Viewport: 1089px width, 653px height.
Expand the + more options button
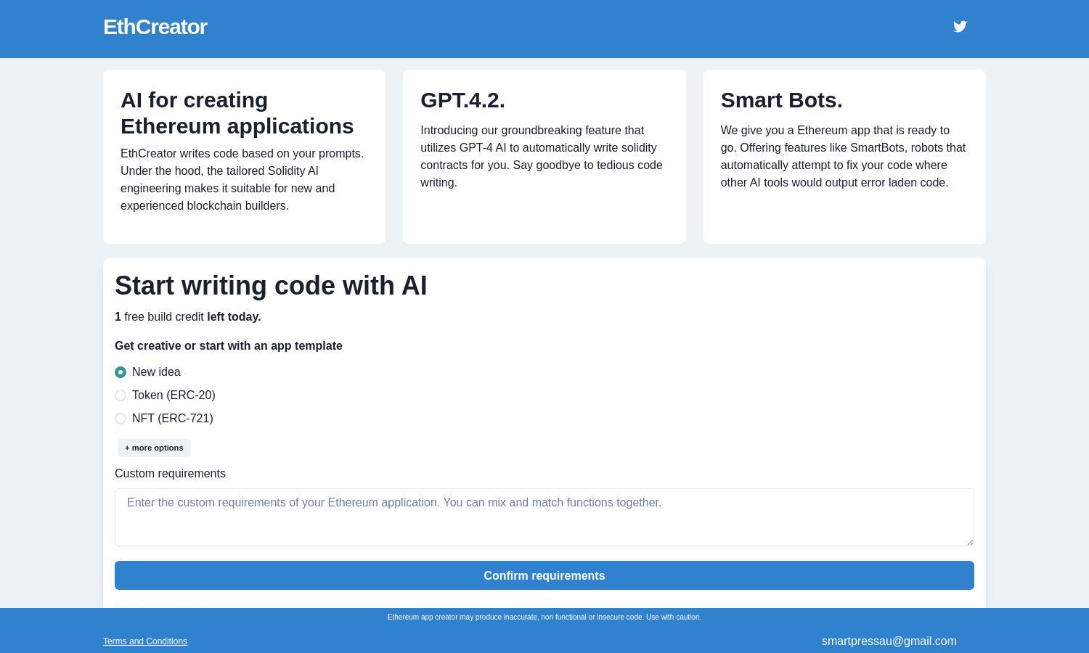(x=154, y=448)
